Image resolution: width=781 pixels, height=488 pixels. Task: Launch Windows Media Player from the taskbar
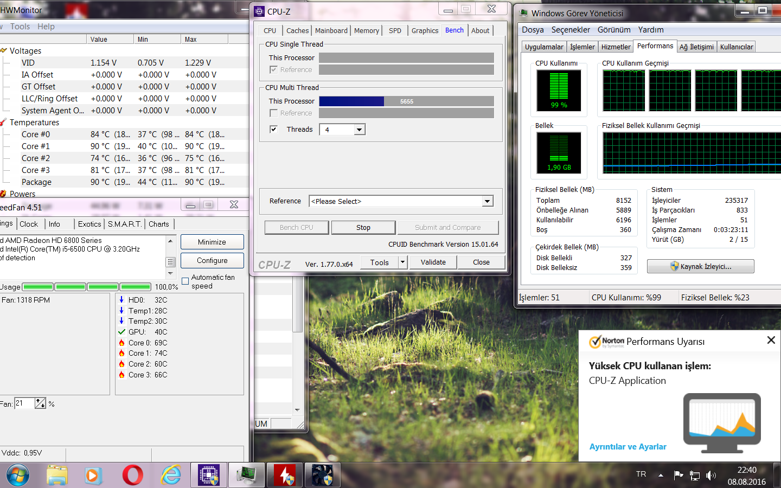93,476
